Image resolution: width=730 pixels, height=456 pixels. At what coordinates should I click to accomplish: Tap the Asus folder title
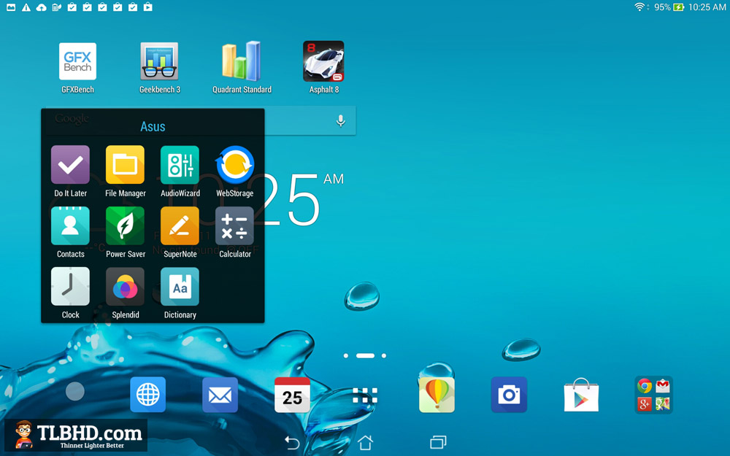point(153,126)
